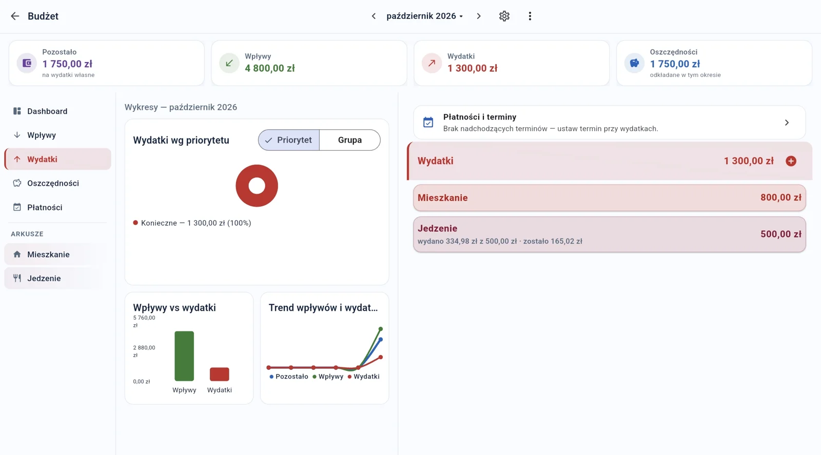Go to the previous month

click(x=374, y=16)
